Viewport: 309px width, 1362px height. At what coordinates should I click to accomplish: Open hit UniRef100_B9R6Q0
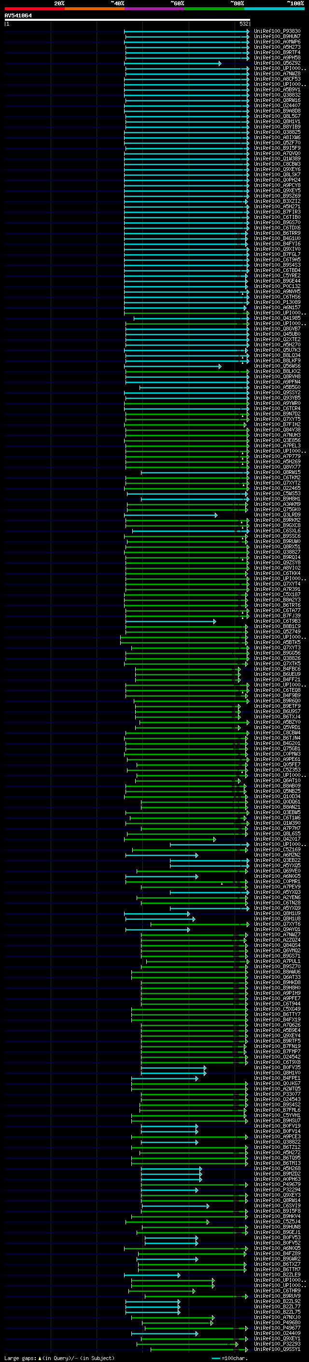point(277,701)
